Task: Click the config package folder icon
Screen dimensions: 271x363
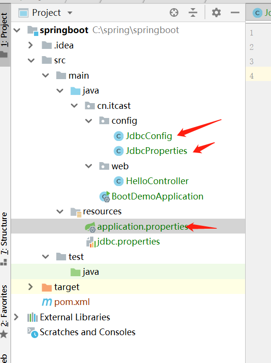Action: pyautogui.click(x=104, y=121)
